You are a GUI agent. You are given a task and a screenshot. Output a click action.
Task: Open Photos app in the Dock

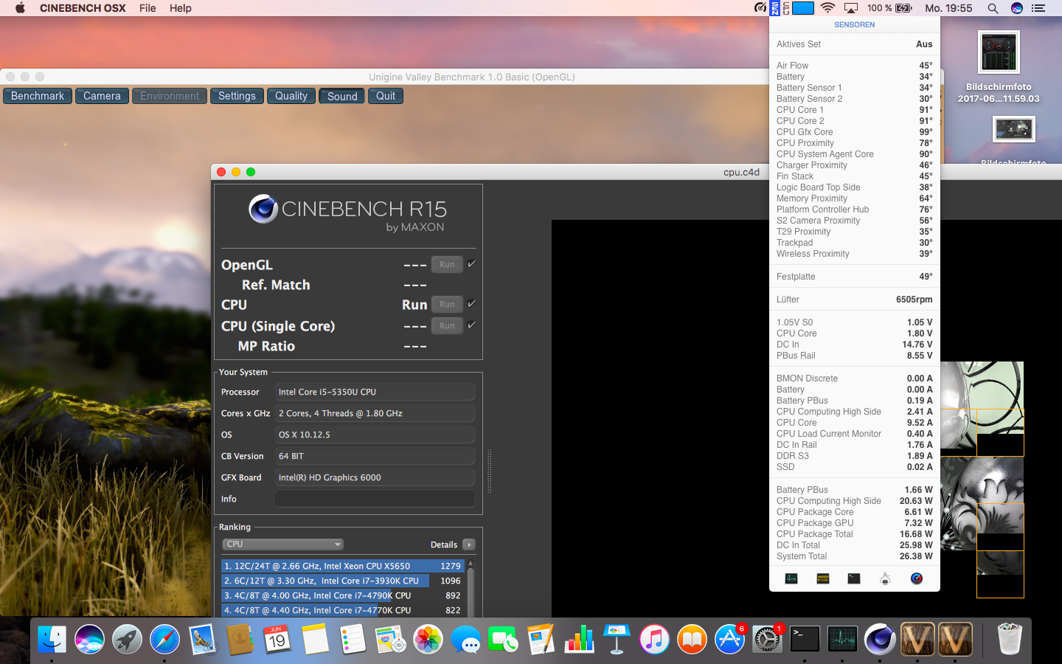click(428, 639)
